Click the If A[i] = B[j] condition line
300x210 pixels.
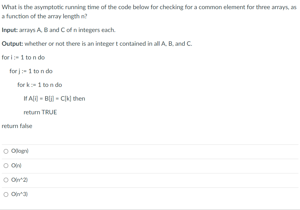54,98
